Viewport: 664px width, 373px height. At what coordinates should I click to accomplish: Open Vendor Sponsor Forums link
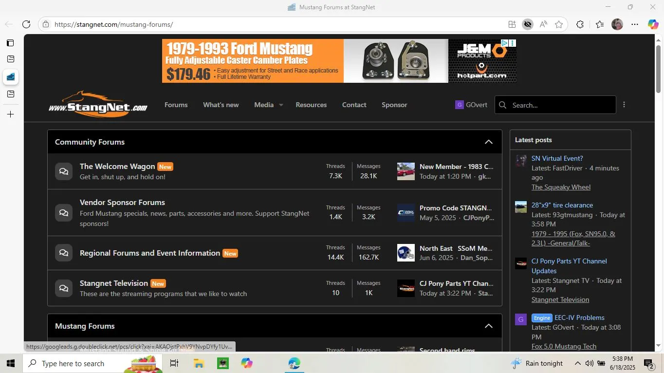(122, 203)
